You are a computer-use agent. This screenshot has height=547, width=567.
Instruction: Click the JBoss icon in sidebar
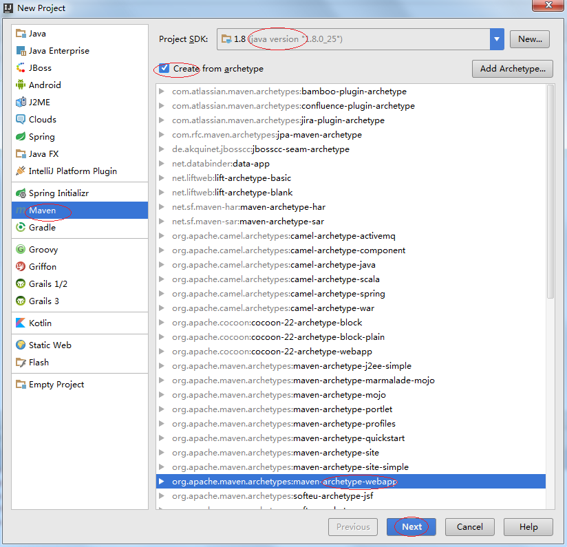pyautogui.click(x=21, y=68)
